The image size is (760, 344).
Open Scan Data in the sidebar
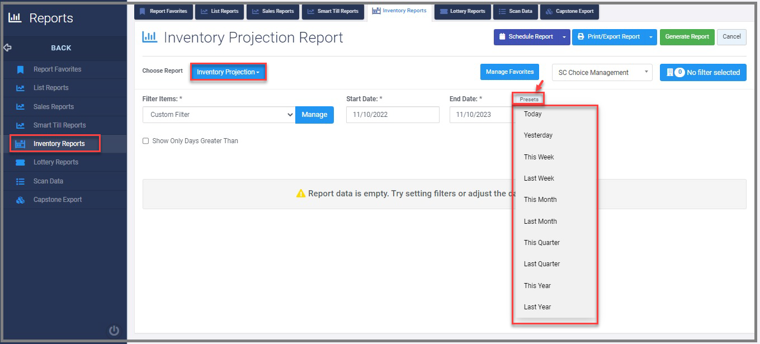click(65, 181)
